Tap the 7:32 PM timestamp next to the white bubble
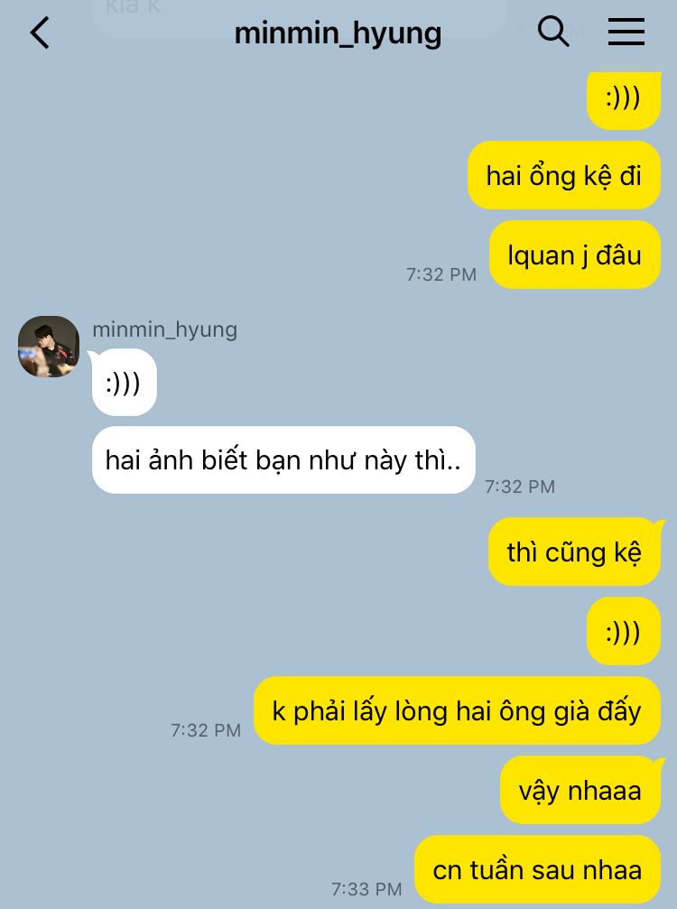Viewport: 677px width, 909px height. (520, 487)
